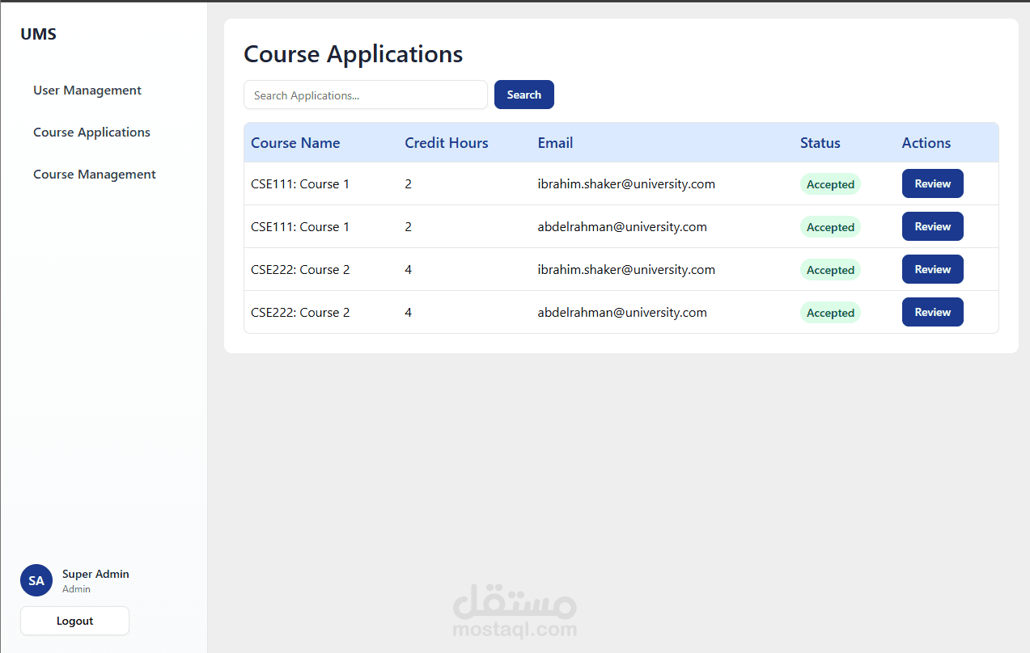The image size is (1030, 653).
Task: Click the Actions column header
Action: pyautogui.click(x=926, y=143)
